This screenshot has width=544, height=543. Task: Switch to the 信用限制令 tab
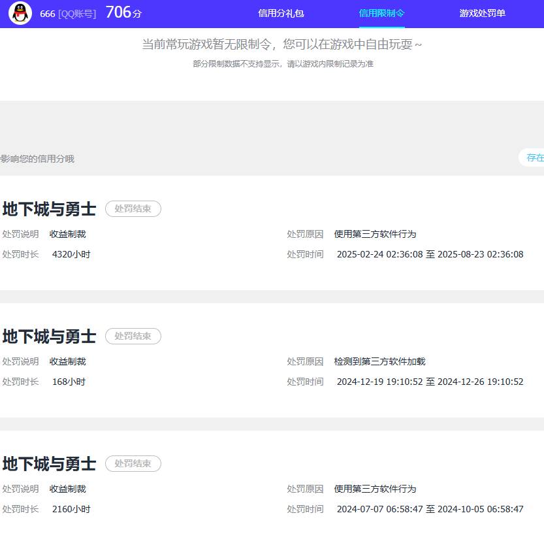tap(381, 13)
